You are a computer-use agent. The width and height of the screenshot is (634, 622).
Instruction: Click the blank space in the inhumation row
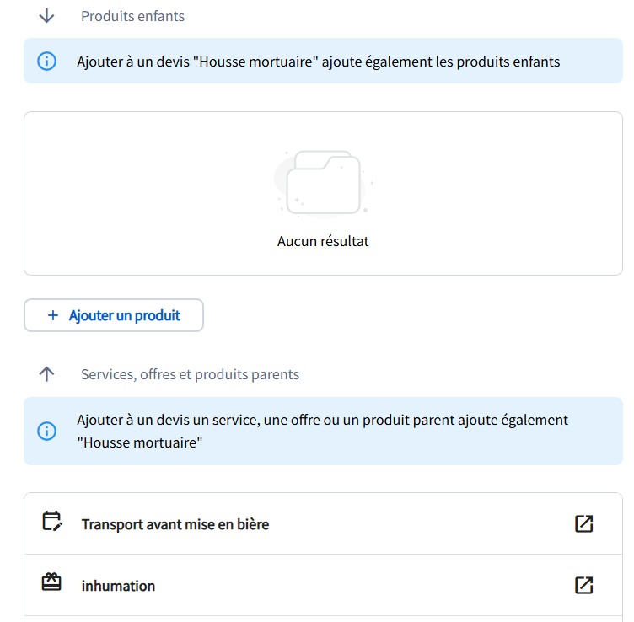(x=363, y=586)
